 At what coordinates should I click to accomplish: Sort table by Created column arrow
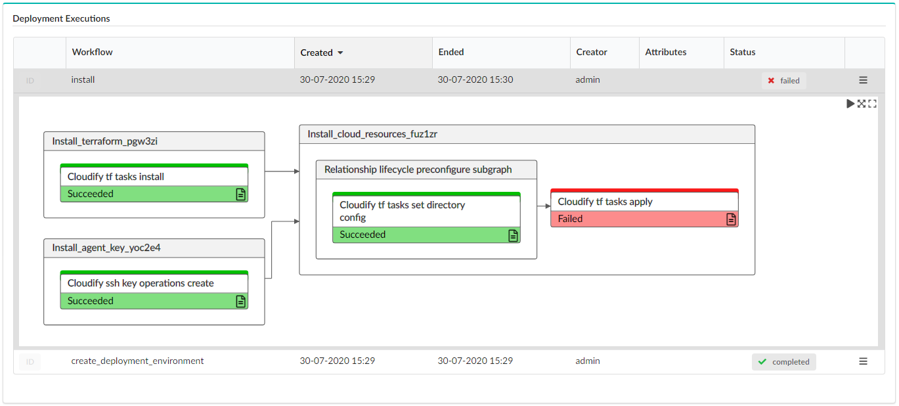[x=340, y=53]
